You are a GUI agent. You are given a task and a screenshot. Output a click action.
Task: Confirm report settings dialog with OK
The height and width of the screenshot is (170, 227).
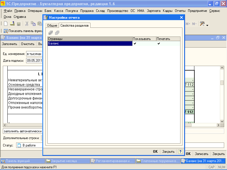point(155,152)
